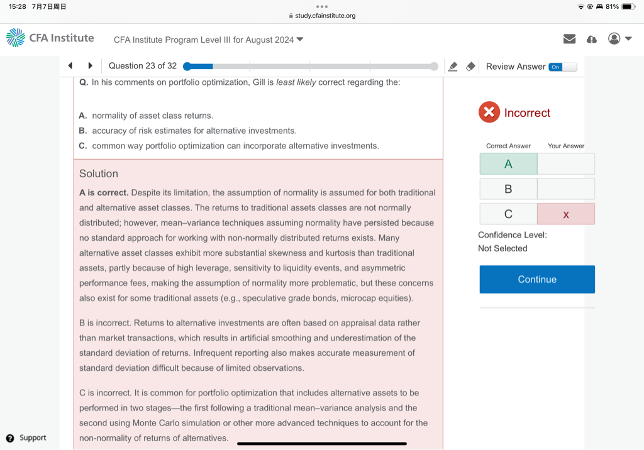
Task: Click answer choice B accuracy of risk estimates
Action: pos(194,131)
